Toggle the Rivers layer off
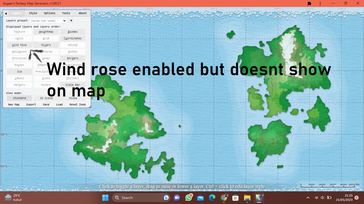This screenshot has width=364, height=204. pos(46,45)
